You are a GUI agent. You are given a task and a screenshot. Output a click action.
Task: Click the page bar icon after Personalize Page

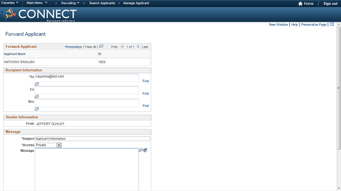point(332,24)
